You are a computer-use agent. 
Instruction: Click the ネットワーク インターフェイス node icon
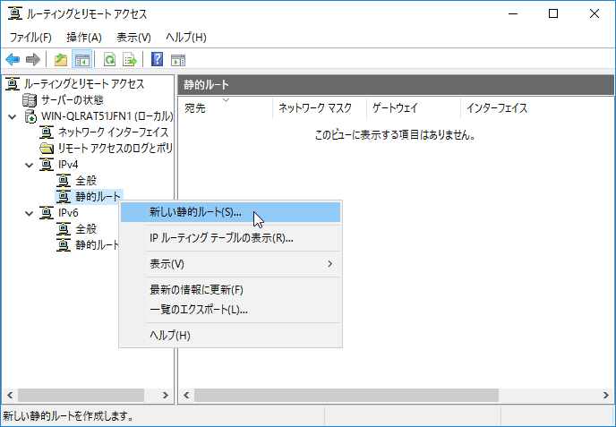pos(47,132)
